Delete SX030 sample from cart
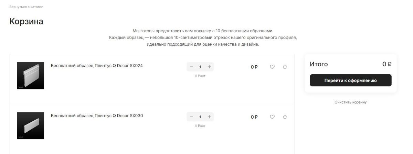Image resolution: width=413 pixels, height=154 pixels. coord(285,117)
